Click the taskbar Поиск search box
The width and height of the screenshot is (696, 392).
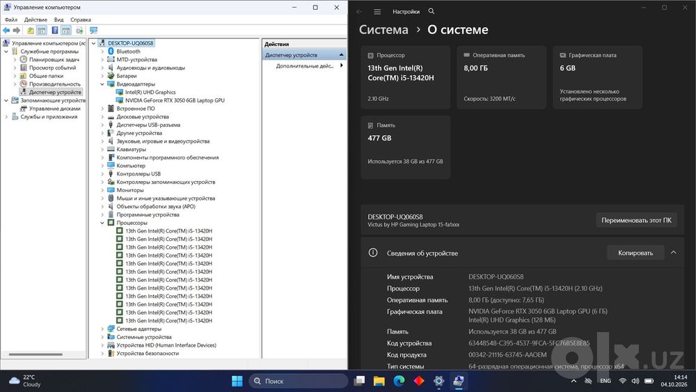pyautogui.click(x=298, y=381)
